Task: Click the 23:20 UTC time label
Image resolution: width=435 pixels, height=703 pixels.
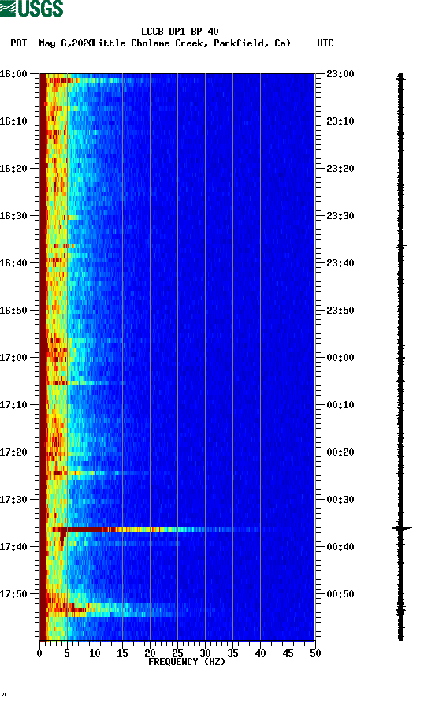Action: [x=340, y=169]
